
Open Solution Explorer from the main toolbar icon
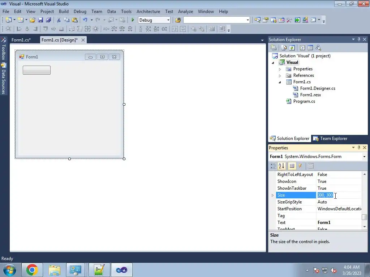pyautogui.click(x=257, y=20)
